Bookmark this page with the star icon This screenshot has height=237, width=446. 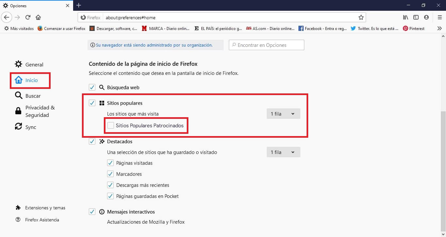point(361,17)
